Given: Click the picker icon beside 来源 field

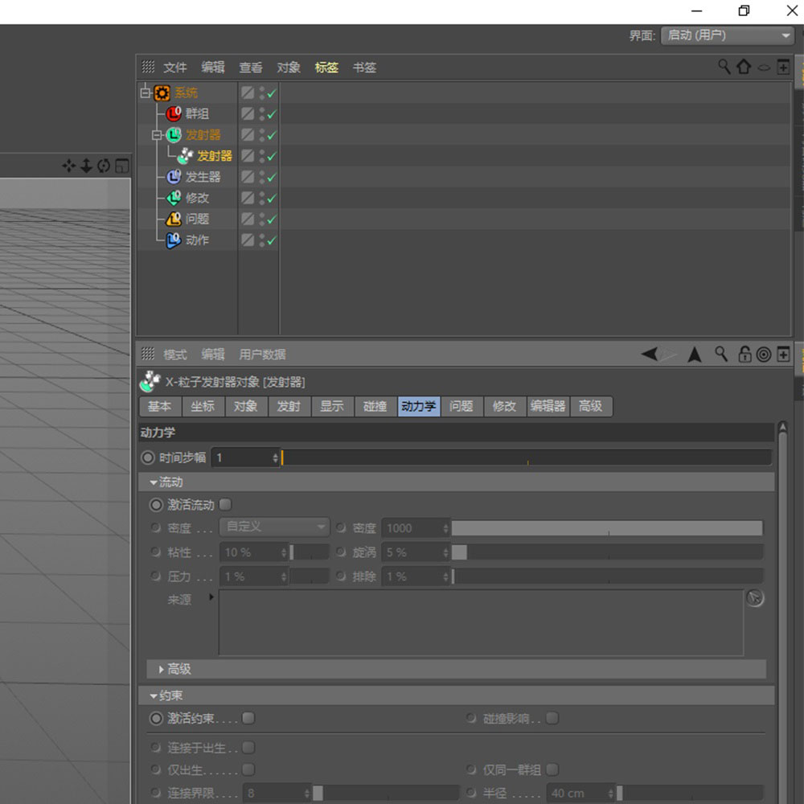Looking at the screenshot, I should coord(755,598).
